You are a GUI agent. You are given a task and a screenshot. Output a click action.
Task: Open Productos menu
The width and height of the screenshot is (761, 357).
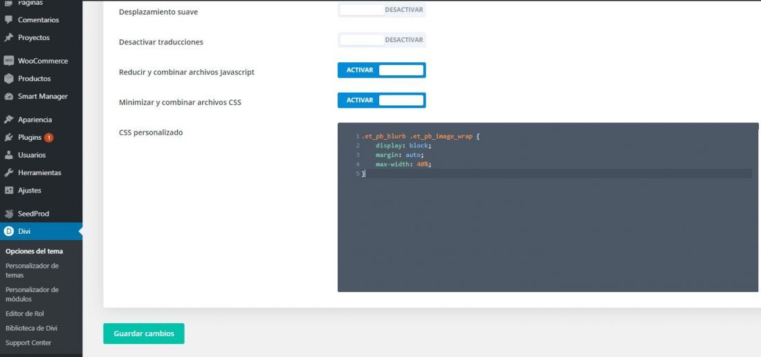point(34,79)
